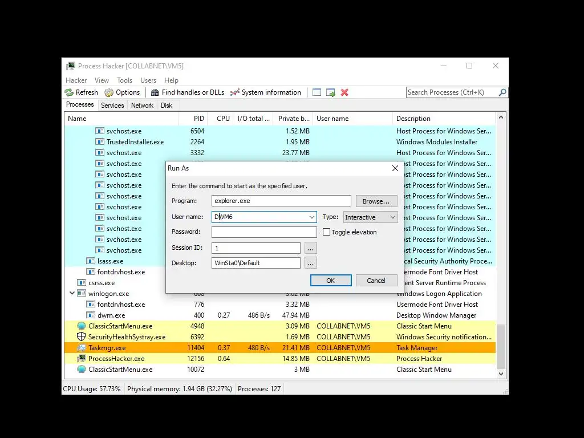Click CPU Usage 57.73% status entry

tap(92, 389)
